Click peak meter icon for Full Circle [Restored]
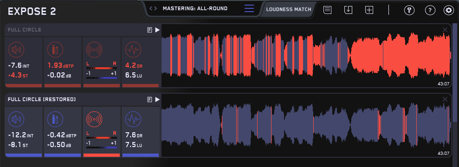 [x=55, y=119]
